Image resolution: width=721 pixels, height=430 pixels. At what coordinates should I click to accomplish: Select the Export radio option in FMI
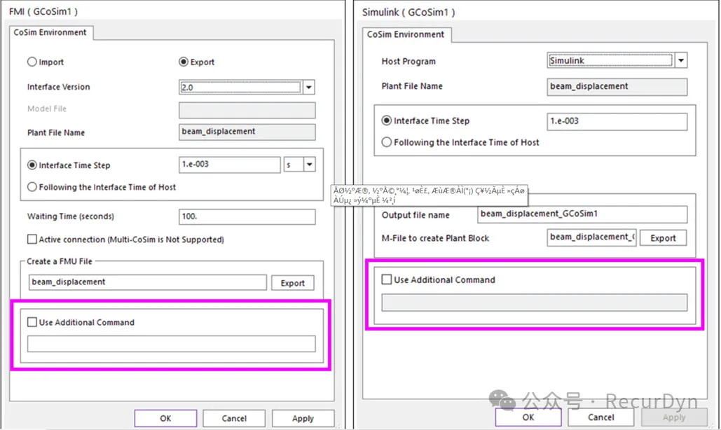[x=184, y=62]
